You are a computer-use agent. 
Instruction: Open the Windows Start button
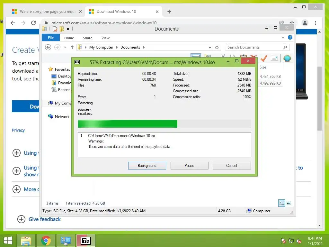tap(8, 241)
